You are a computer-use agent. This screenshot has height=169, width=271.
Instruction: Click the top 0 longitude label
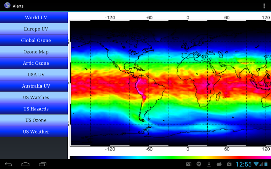click(188, 18)
